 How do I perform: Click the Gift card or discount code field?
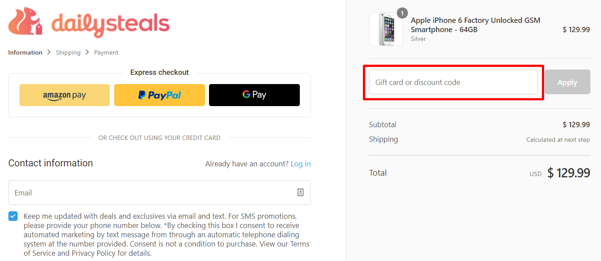453,82
